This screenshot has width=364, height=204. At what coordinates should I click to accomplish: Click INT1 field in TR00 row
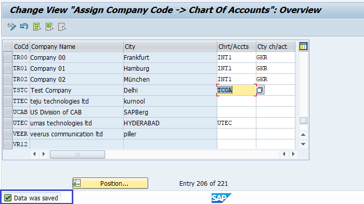click(237, 57)
